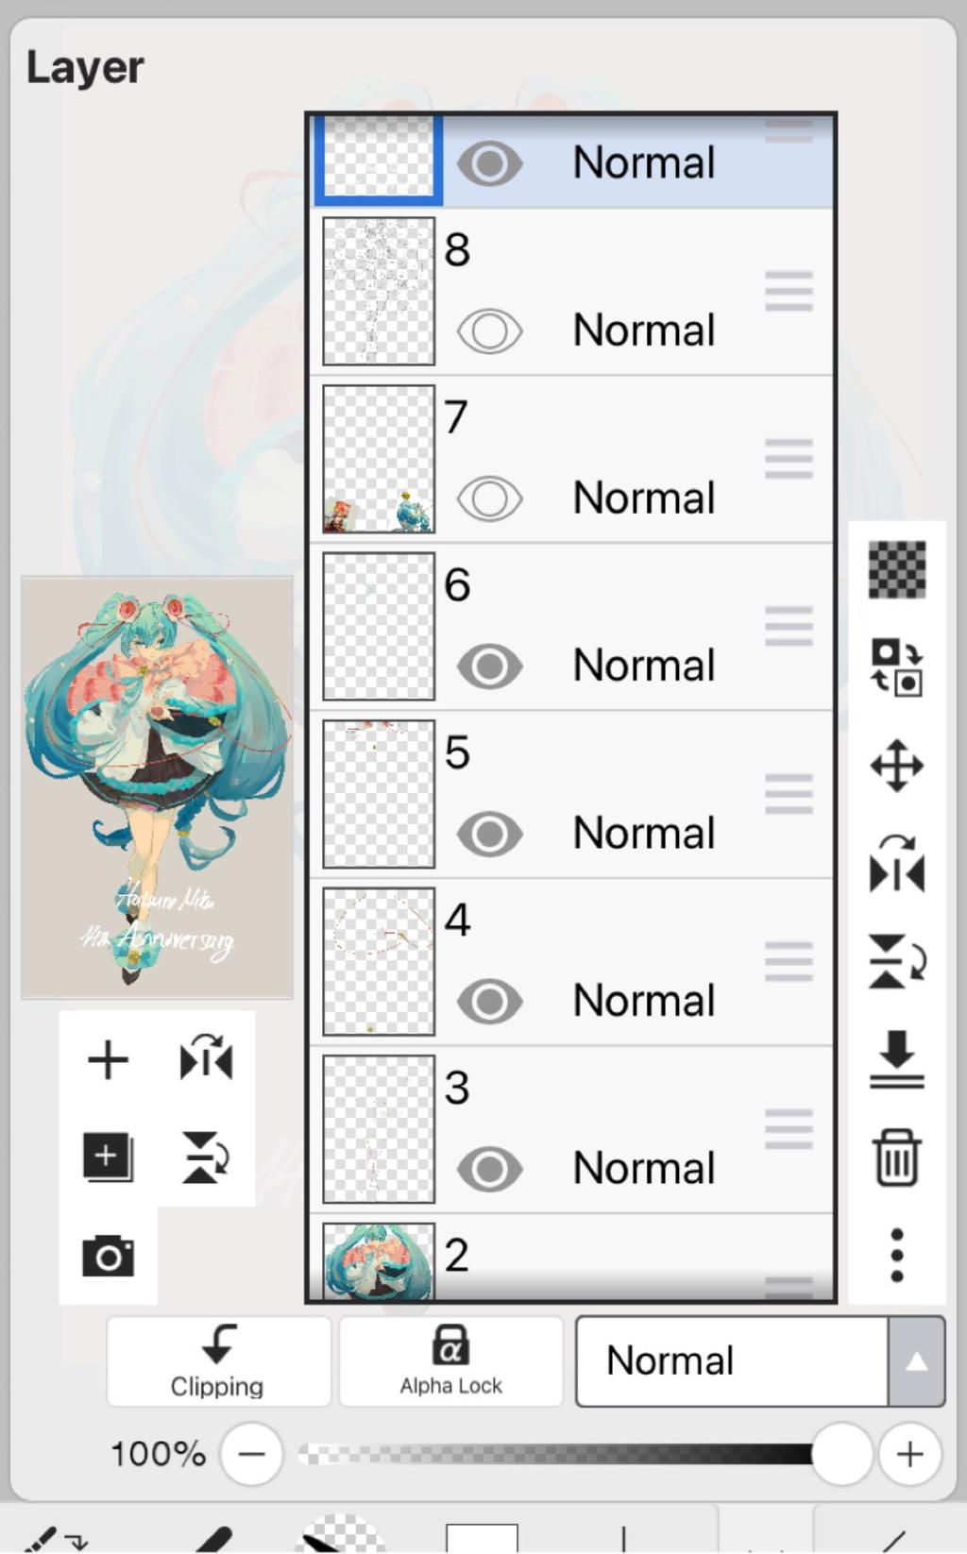The height and width of the screenshot is (1554, 967).
Task: Open the three-dot more options menu
Action: click(x=896, y=1256)
